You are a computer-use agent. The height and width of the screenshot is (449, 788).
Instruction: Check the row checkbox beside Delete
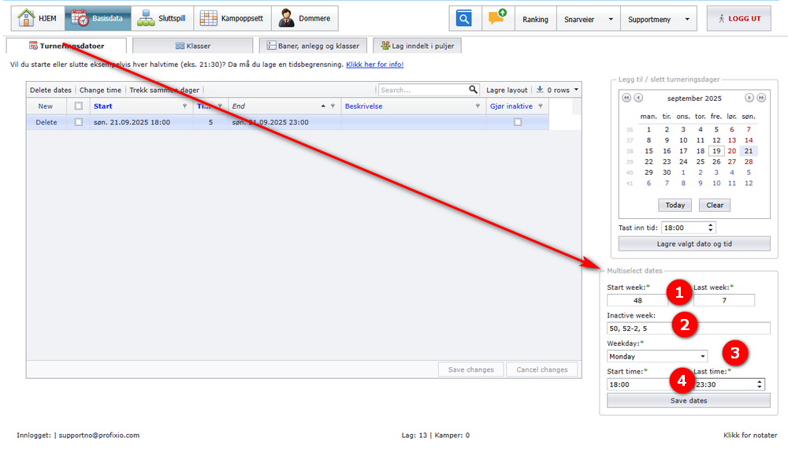[x=78, y=122]
